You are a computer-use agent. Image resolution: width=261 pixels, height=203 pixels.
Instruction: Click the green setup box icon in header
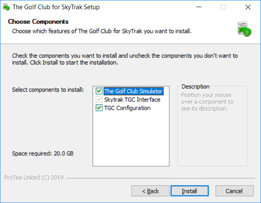pos(244,28)
